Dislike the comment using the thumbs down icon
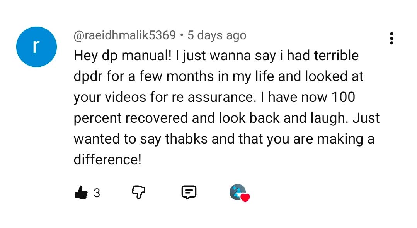This screenshot has height=228, width=417. click(138, 193)
